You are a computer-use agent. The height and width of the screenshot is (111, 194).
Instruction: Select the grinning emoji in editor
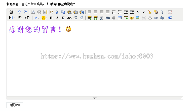(x=68, y=29)
